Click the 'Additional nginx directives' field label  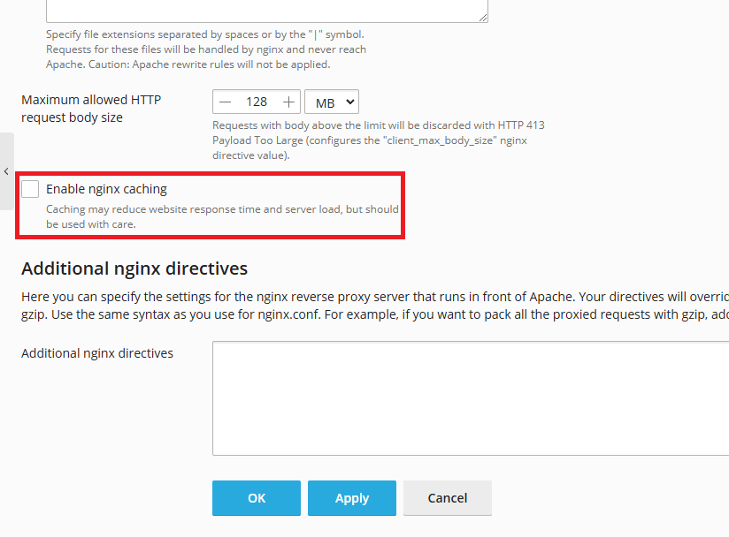tap(97, 353)
